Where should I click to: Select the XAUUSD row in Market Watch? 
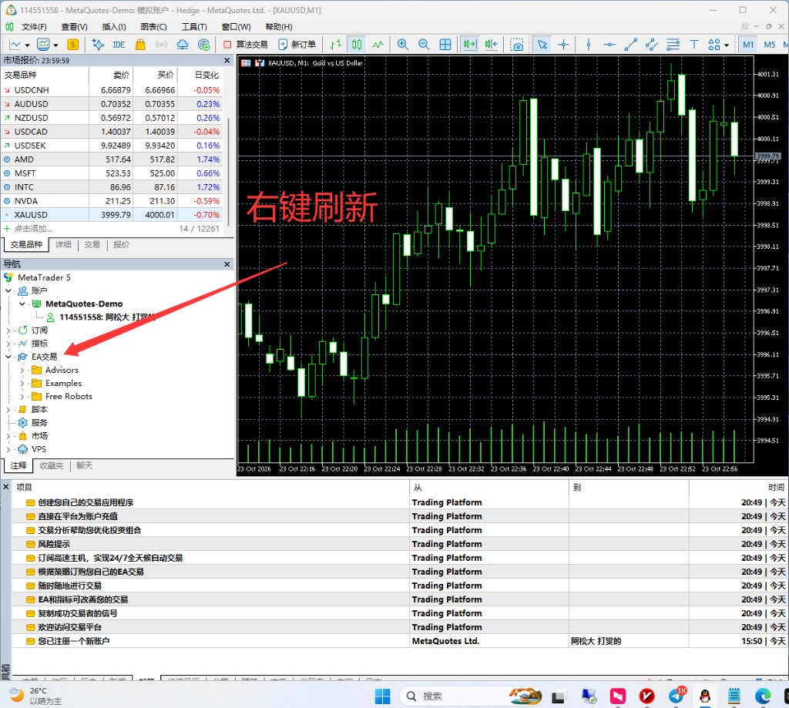tap(111, 215)
